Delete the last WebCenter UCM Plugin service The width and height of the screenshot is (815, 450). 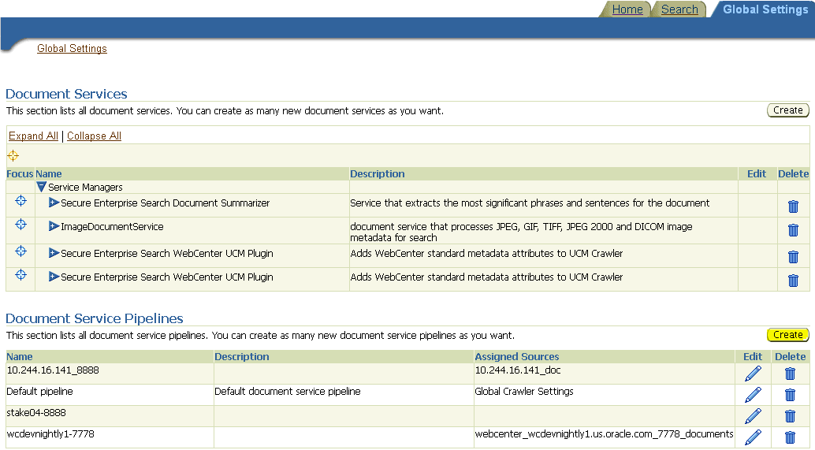click(x=793, y=280)
